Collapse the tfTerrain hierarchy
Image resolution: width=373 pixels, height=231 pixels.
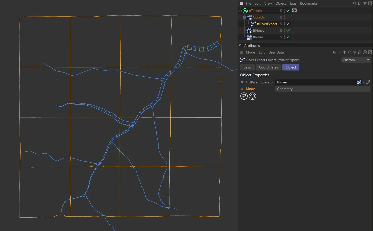[x=240, y=11]
